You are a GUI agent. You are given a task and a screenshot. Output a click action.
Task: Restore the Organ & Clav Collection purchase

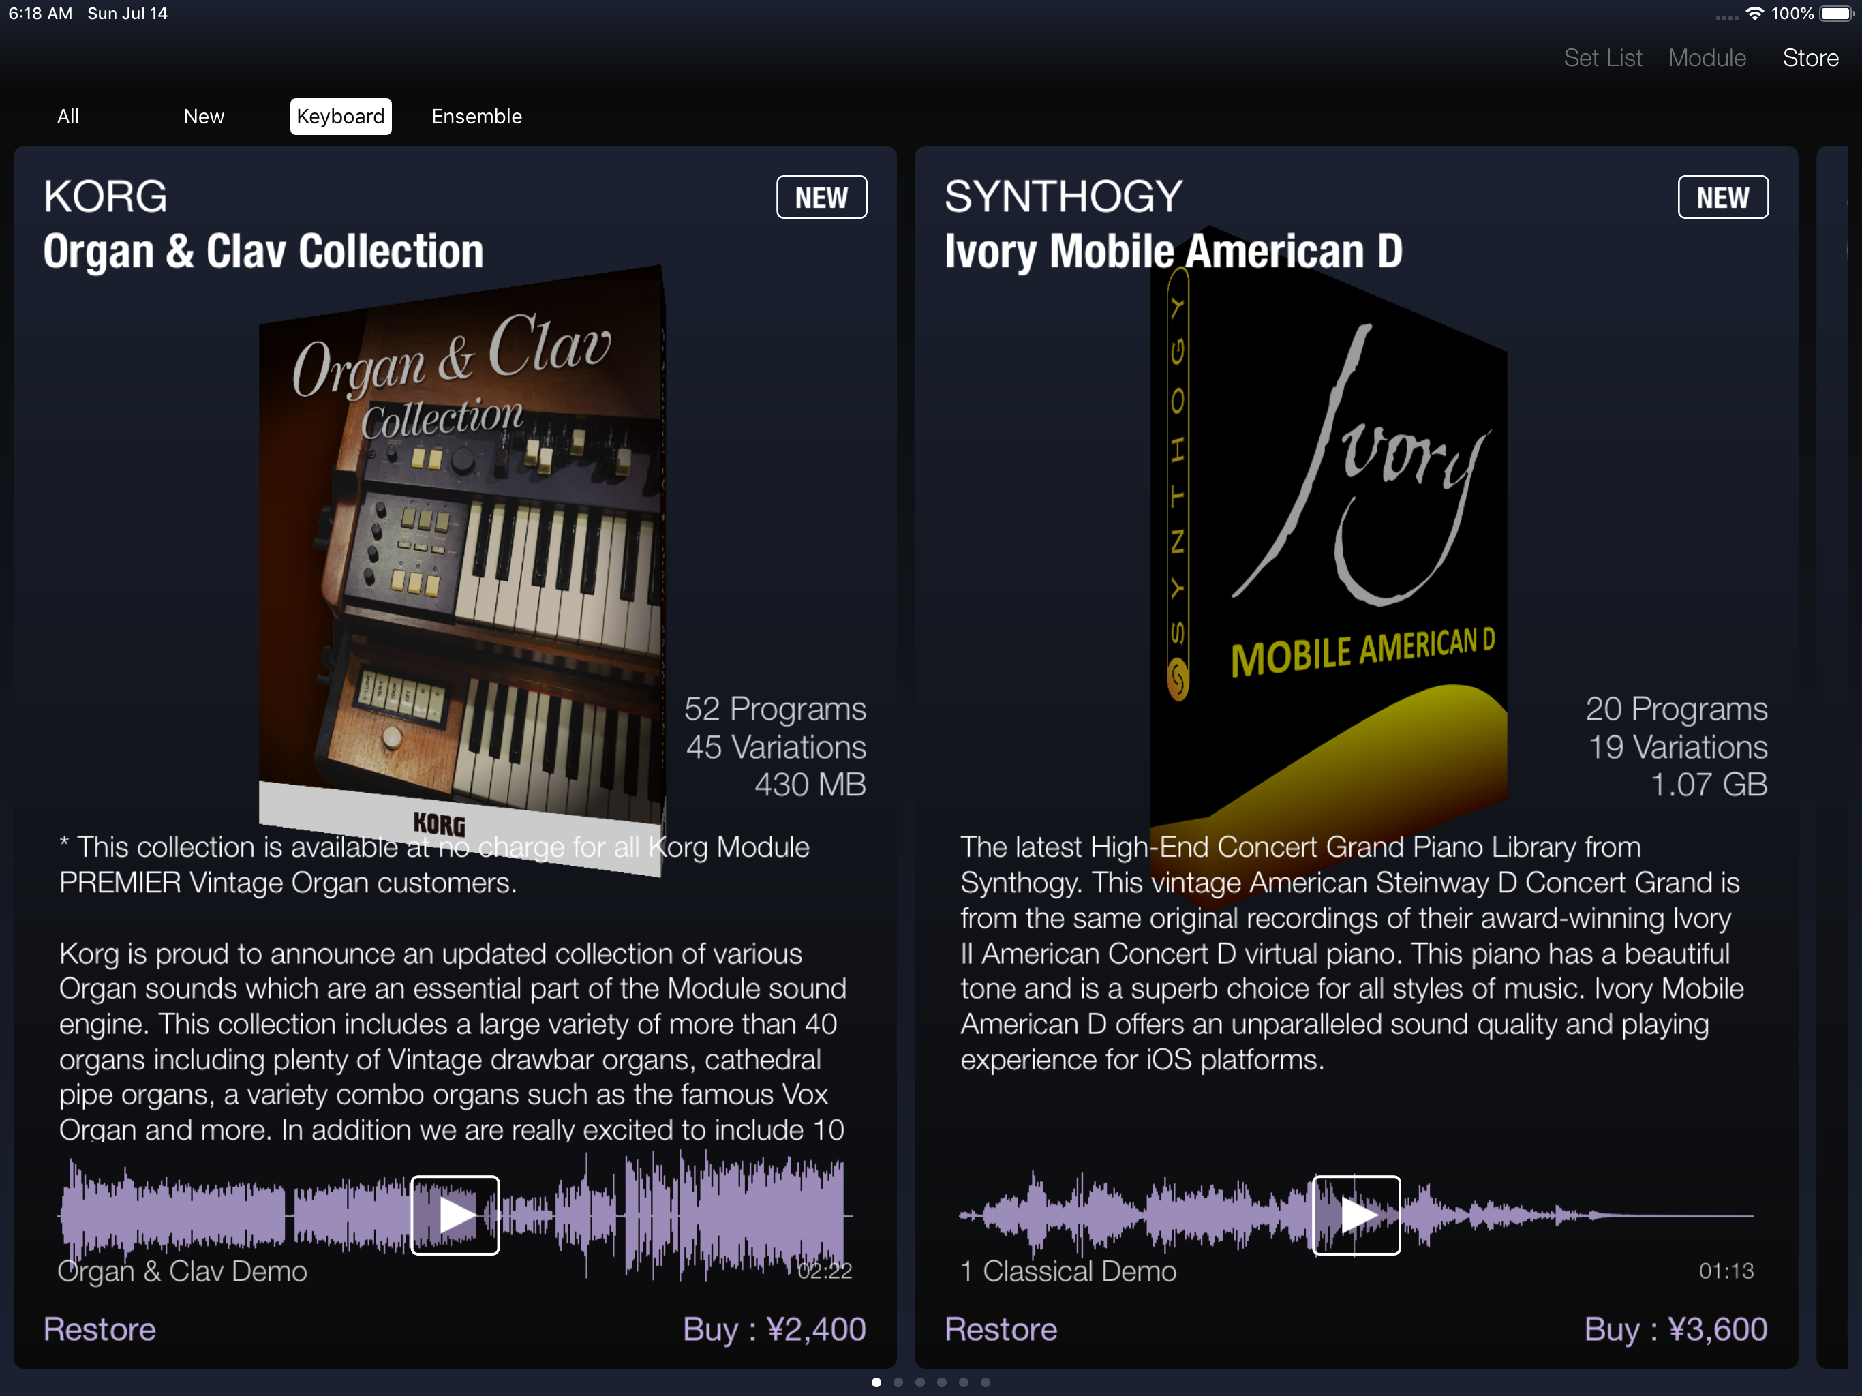[x=100, y=1329]
